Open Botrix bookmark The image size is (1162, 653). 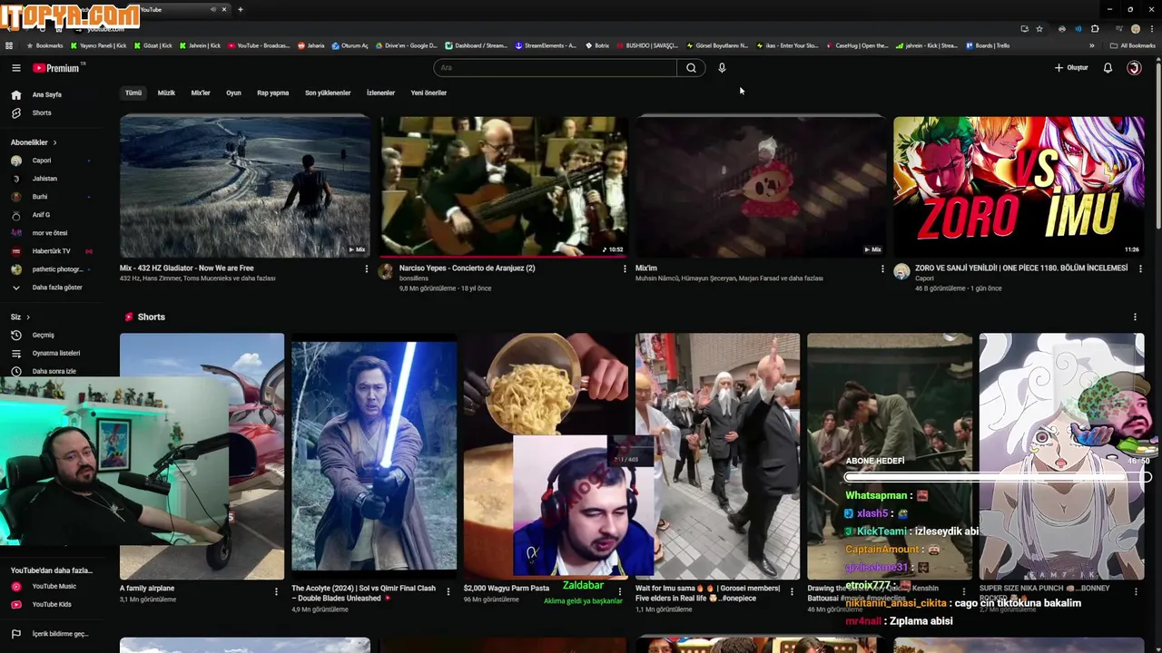[596, 45]
